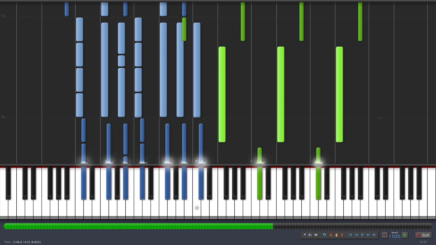This screenshot has width=436, height=245.
Task: Click the red bookmark marker icon
Action: [x=330, y=235]
